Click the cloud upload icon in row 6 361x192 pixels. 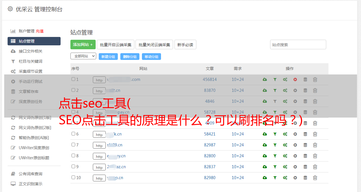(265, 134)
